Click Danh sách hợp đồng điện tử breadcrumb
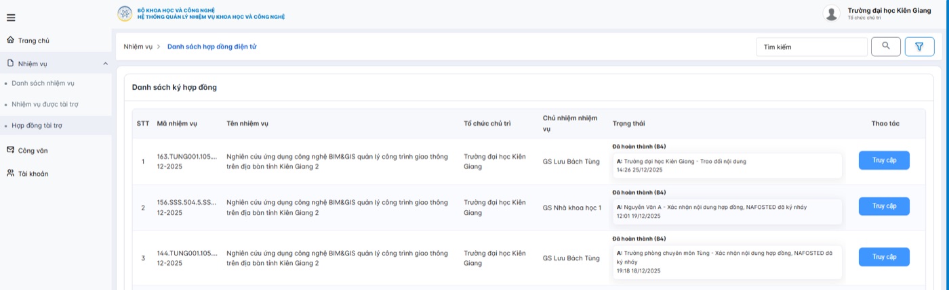 tap(211, 47)
